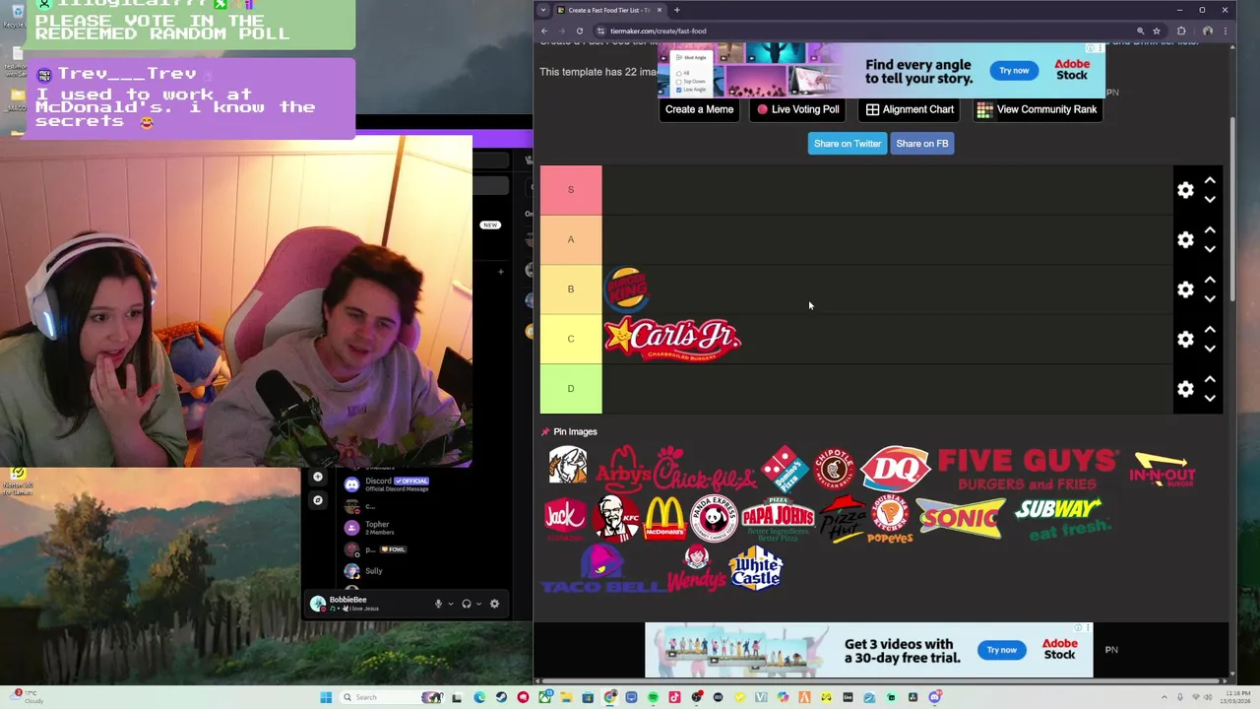Click the A tier color label
The height and width of the screenshot is (709, 1260).
click(571, 239)
